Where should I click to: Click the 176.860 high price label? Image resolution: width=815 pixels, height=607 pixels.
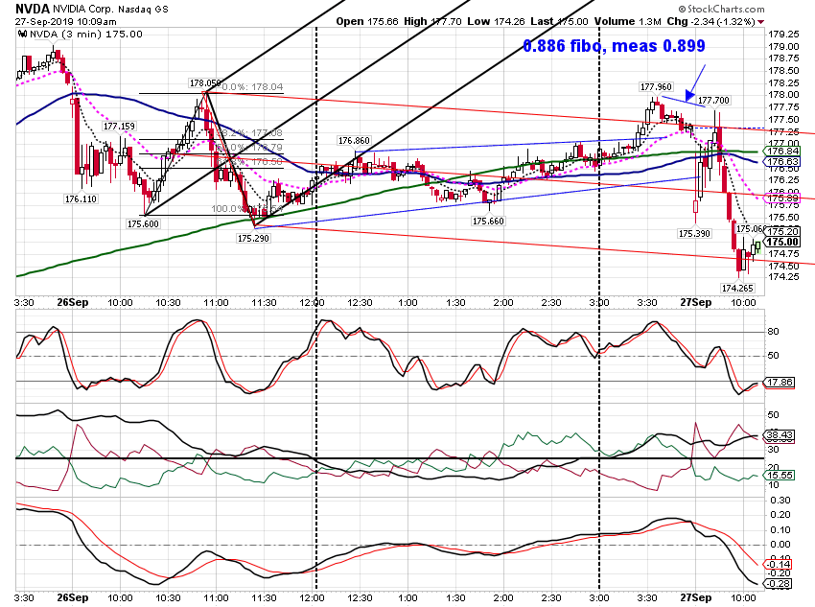click(354, 141)
